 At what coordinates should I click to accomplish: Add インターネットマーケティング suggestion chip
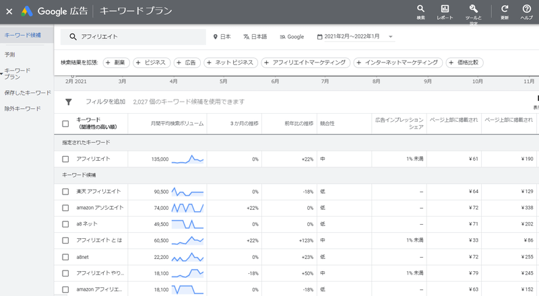pos(398,63)
